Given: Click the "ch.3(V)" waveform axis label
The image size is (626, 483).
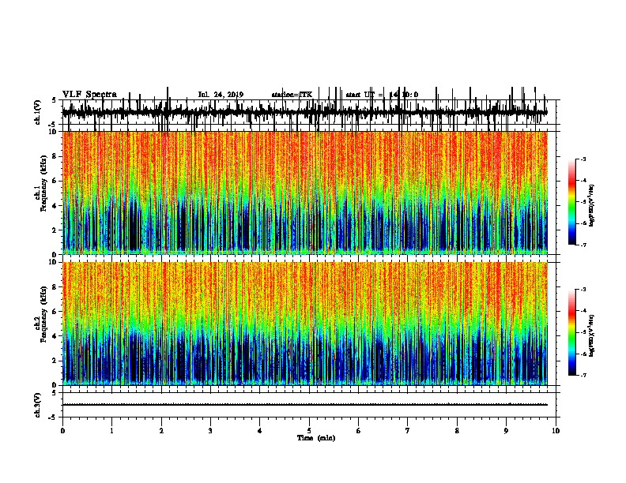Looking at the screenshot, I should click(x=38, y=405).
